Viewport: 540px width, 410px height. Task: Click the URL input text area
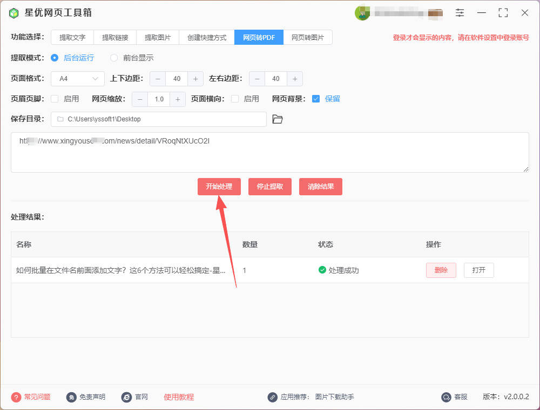pyautogui.click(x=270, y=152)
